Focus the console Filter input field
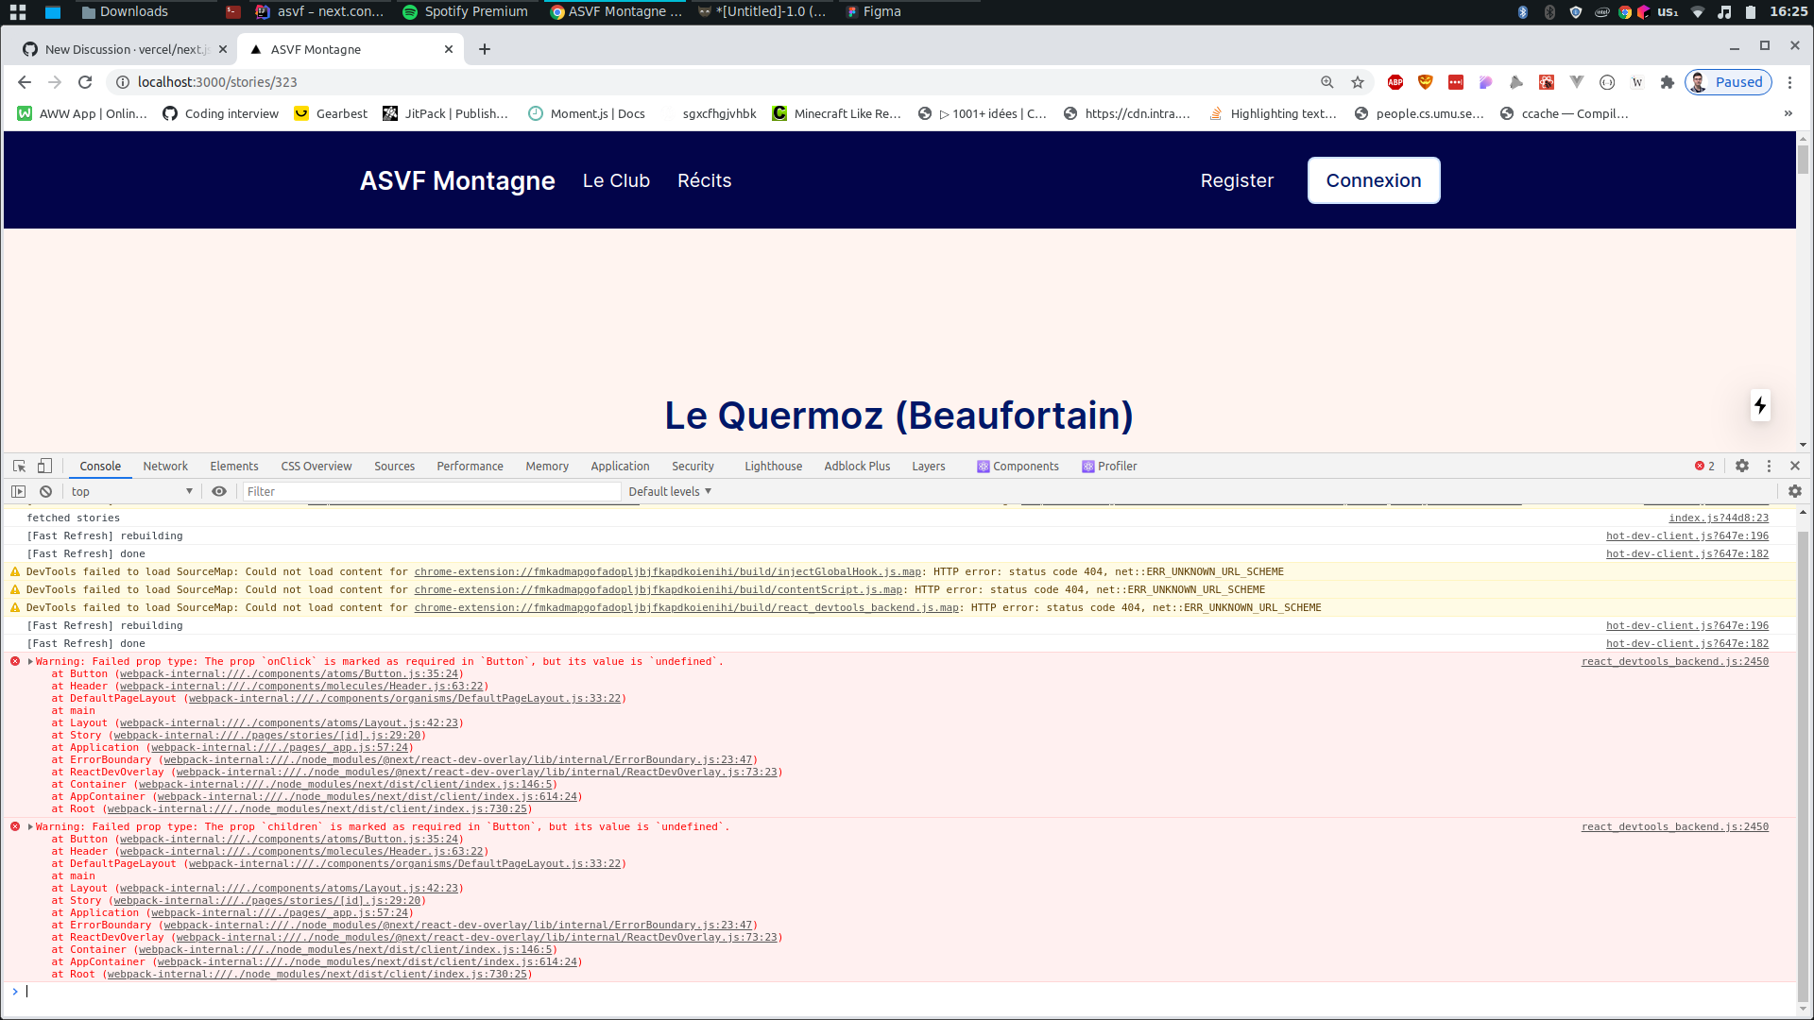This screenshot has height=1020, width=1814. [432, 491]
